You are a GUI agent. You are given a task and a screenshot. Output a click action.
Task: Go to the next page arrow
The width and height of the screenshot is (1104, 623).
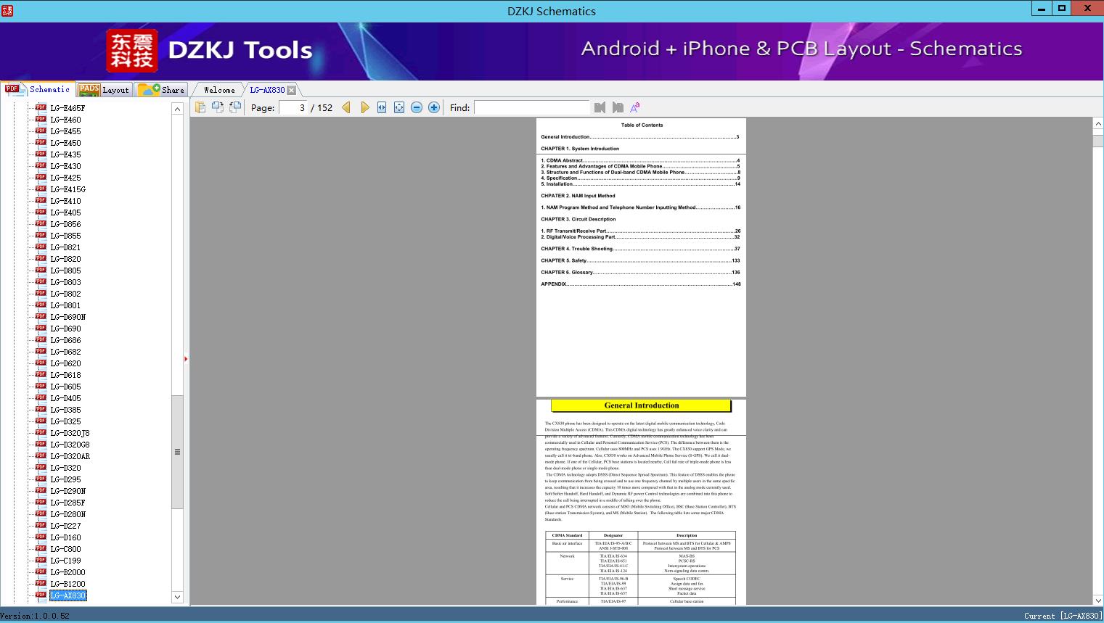tap(364, 107)
